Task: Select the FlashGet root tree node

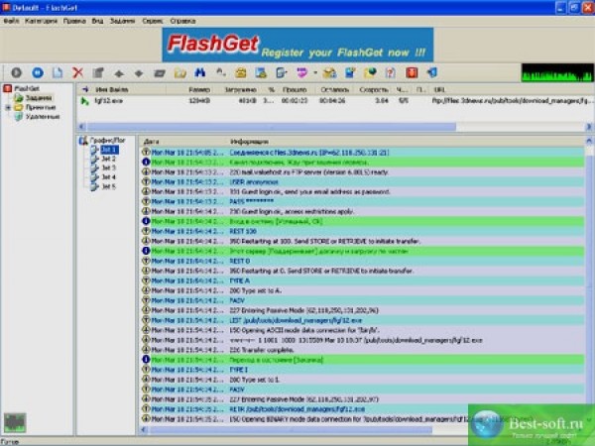Action: 27,88
